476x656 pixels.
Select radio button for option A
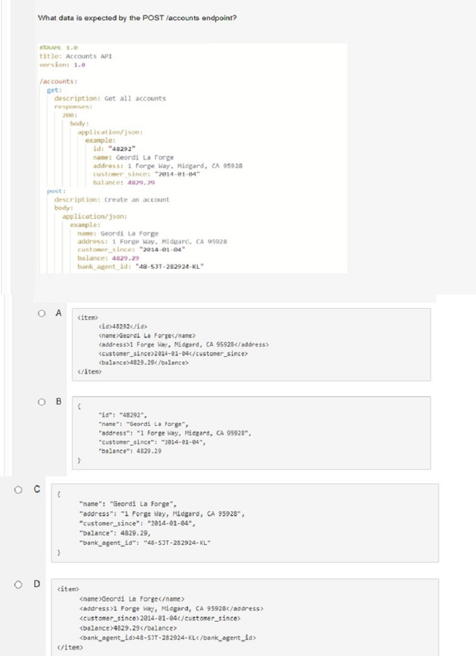42,313
